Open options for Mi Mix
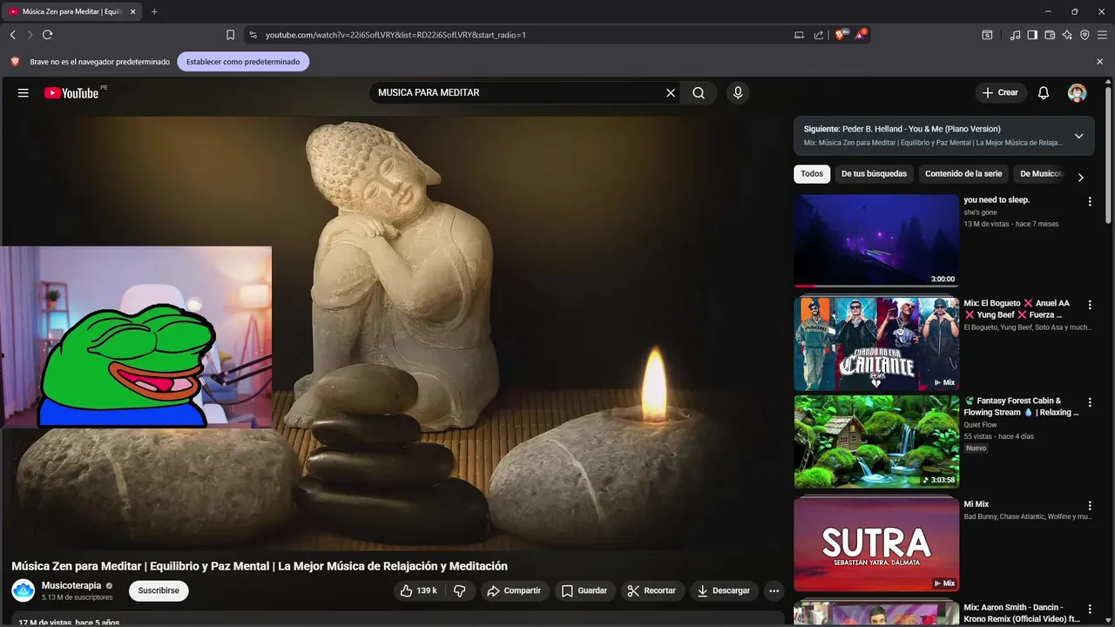The width and height of the screenshot is (1115, 627). click(x=1090, y=506)
